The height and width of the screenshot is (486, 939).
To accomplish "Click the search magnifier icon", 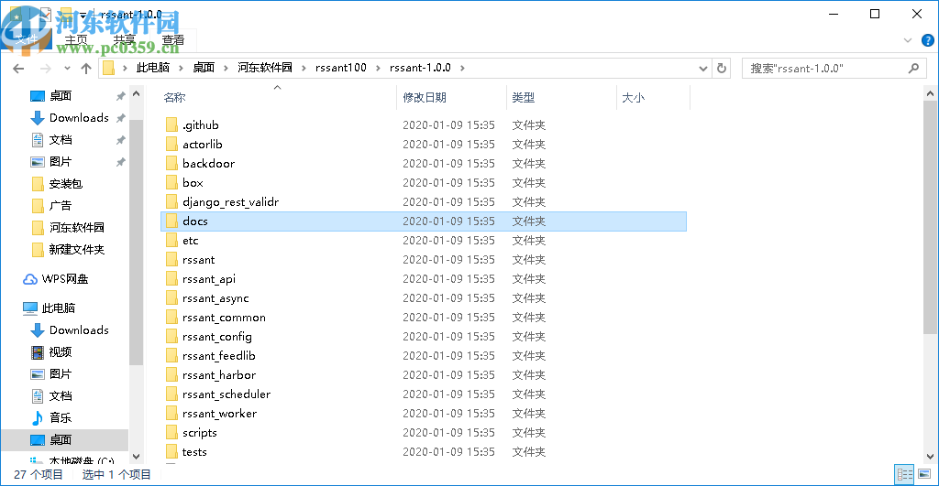I will pyautogui.click(x=914, y=68).
